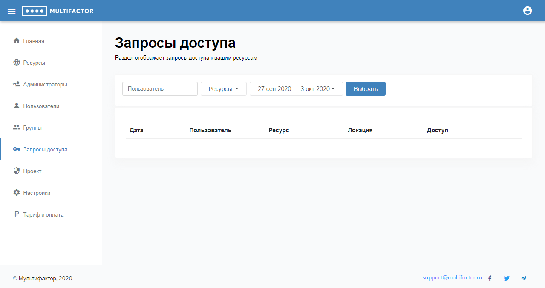Click the key icon beside Запросы доступа
This screenshot has width=545, height=288.
pos(17,149)
